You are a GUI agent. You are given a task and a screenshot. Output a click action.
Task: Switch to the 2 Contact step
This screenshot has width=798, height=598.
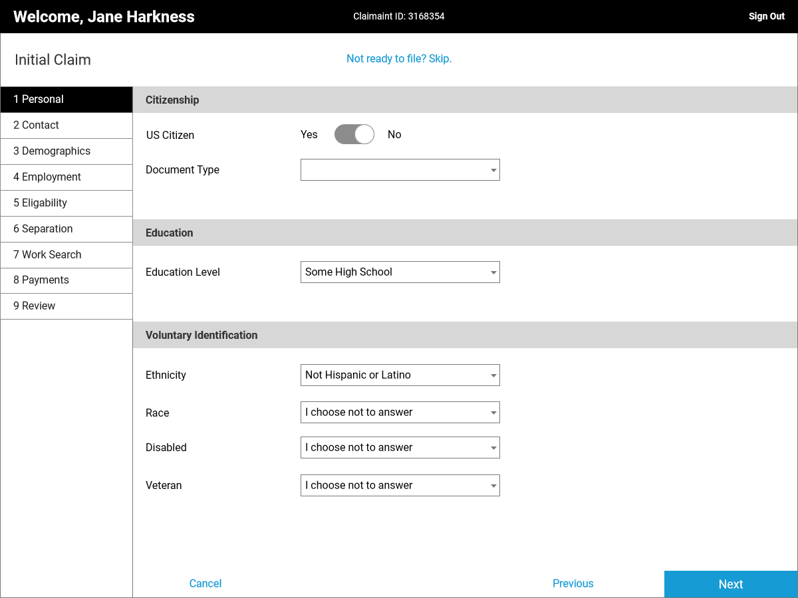[x=66, y=126]
